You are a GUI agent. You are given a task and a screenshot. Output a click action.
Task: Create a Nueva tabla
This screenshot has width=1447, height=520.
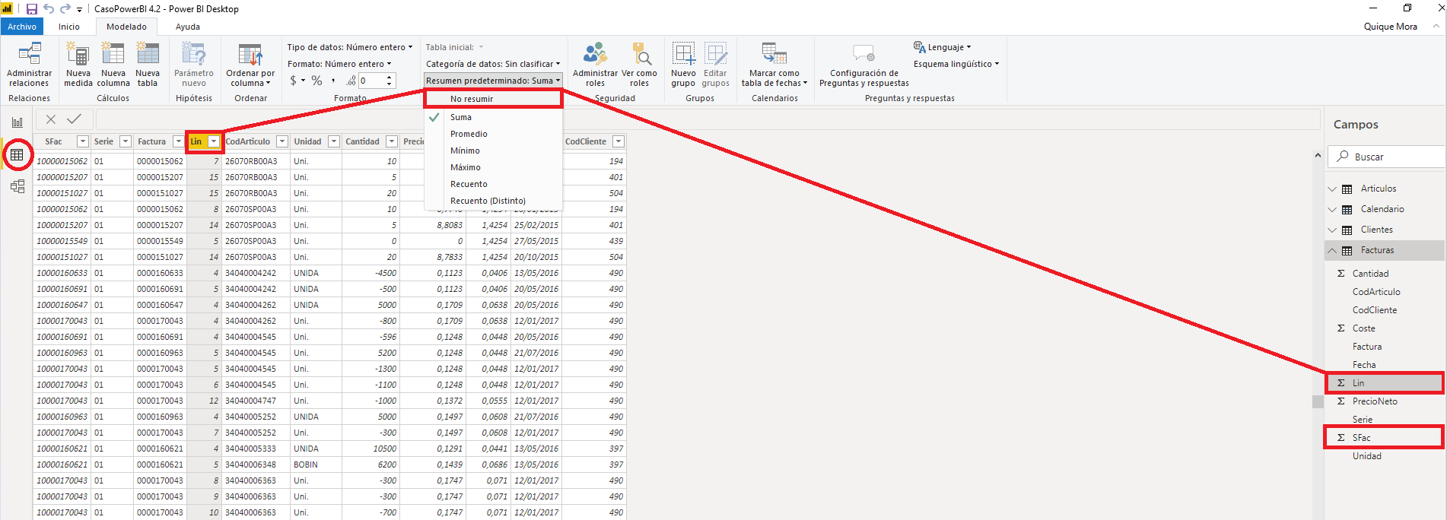[x=148, y=65]
